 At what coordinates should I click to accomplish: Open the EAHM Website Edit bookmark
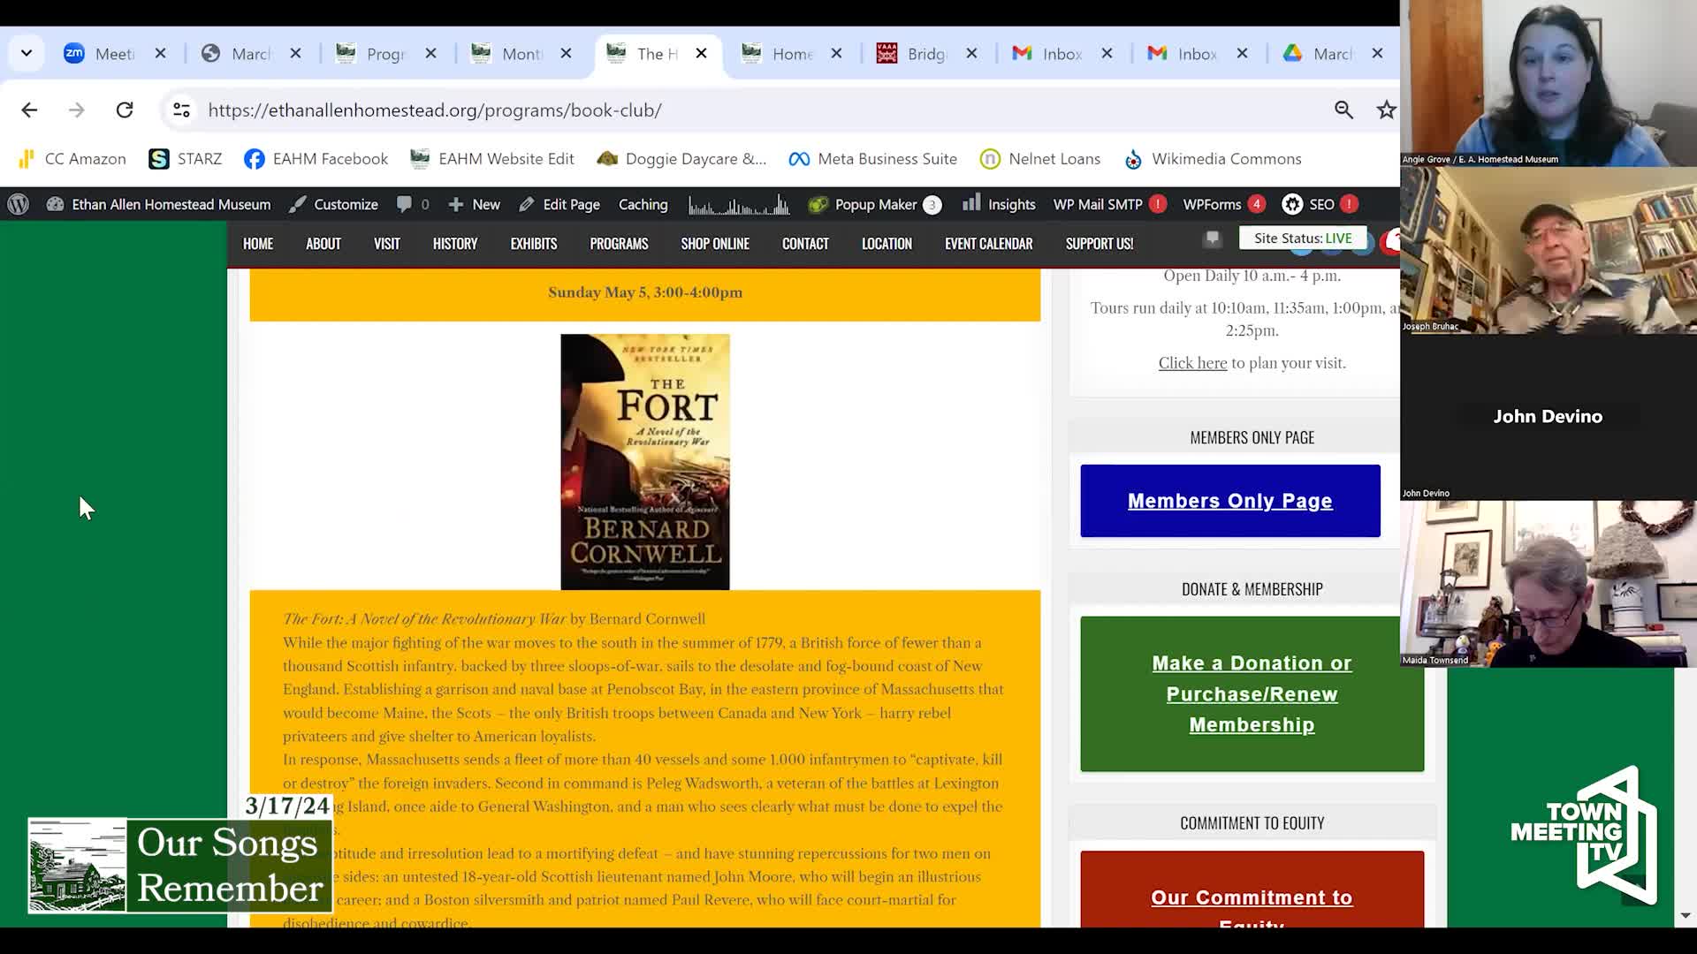coord(492,159)
